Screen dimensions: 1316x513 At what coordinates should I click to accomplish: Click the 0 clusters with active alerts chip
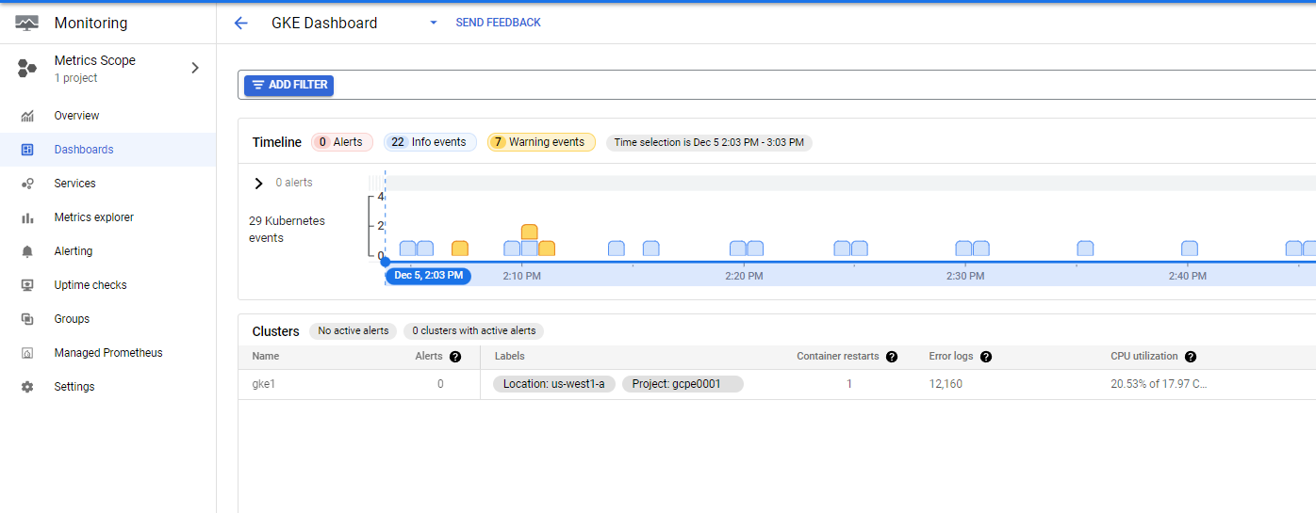[474, 331]
